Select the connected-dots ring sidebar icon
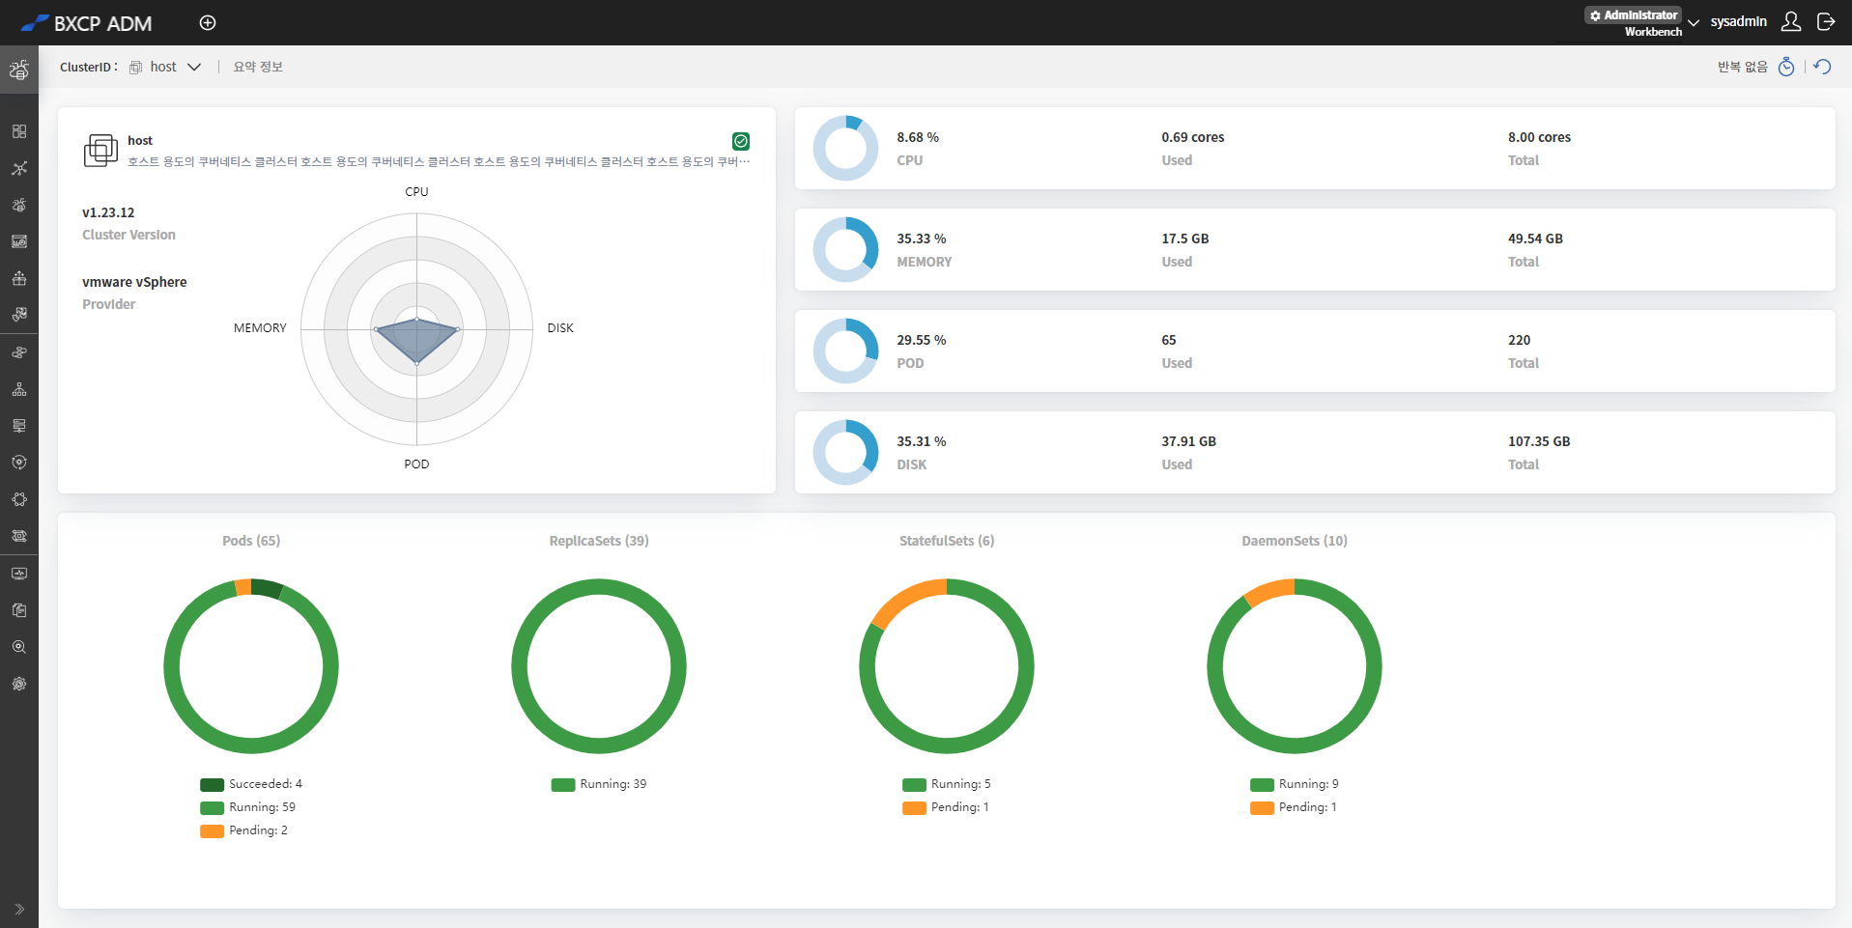The image size is (1852, 928). tap(19, 499)
